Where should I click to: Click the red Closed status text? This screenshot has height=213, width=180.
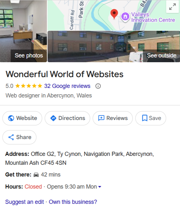pyautogui.click(x=33, y=187)
